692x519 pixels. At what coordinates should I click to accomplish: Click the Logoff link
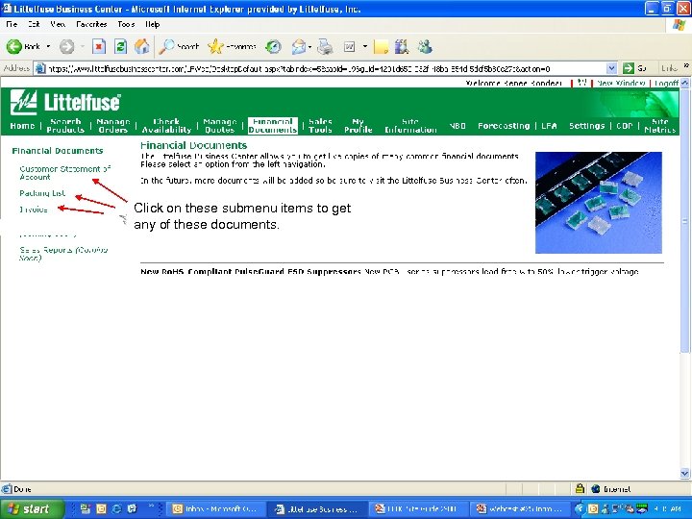tap(666, 83)
